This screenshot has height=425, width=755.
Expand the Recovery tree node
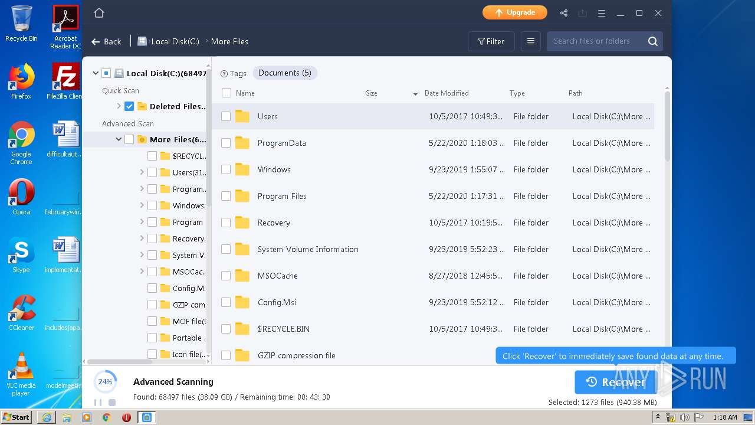(x=142, y=238)
